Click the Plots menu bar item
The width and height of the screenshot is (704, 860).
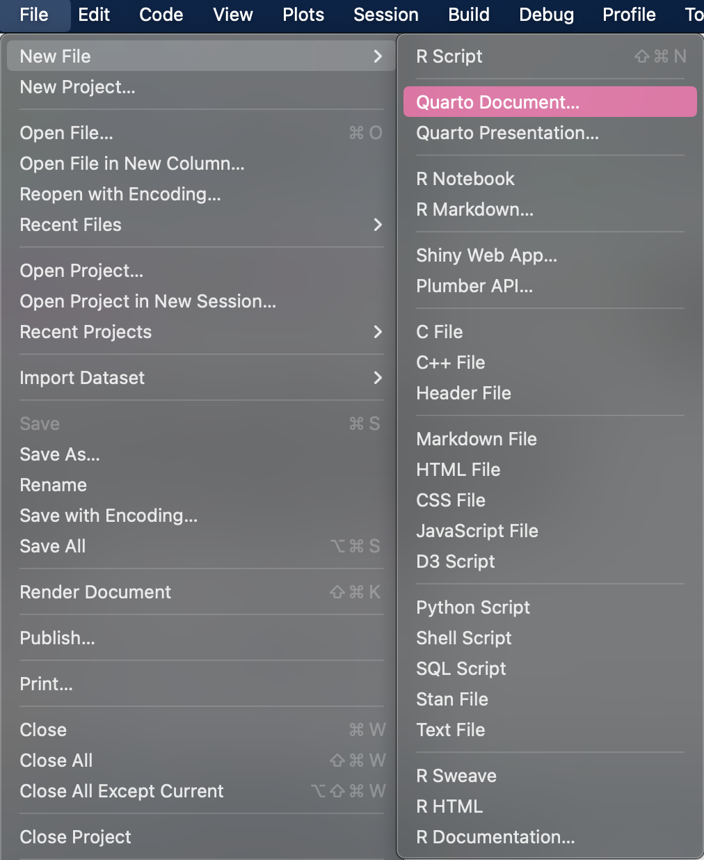pyautogui.click(x=303, y=15)
